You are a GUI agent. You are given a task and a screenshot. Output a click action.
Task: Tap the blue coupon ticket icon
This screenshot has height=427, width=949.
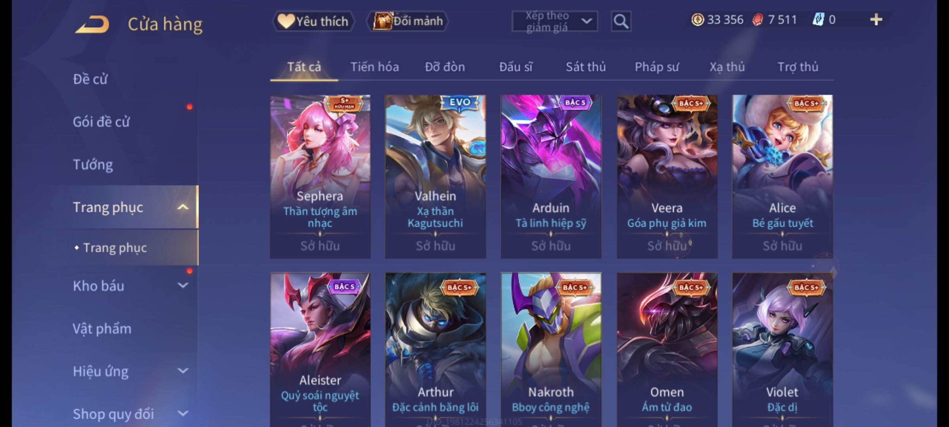tap(818, 19)
